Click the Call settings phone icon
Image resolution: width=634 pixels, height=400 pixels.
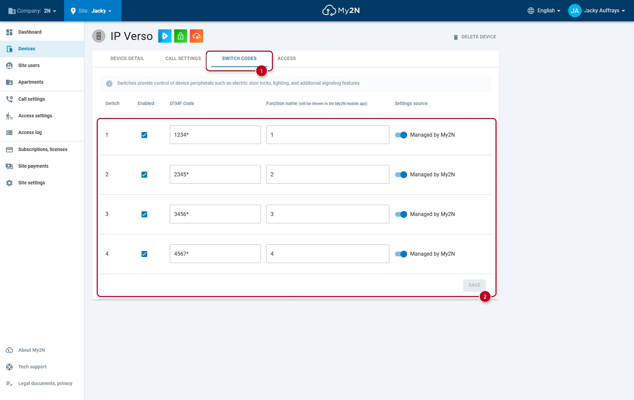tap(9, 99)
